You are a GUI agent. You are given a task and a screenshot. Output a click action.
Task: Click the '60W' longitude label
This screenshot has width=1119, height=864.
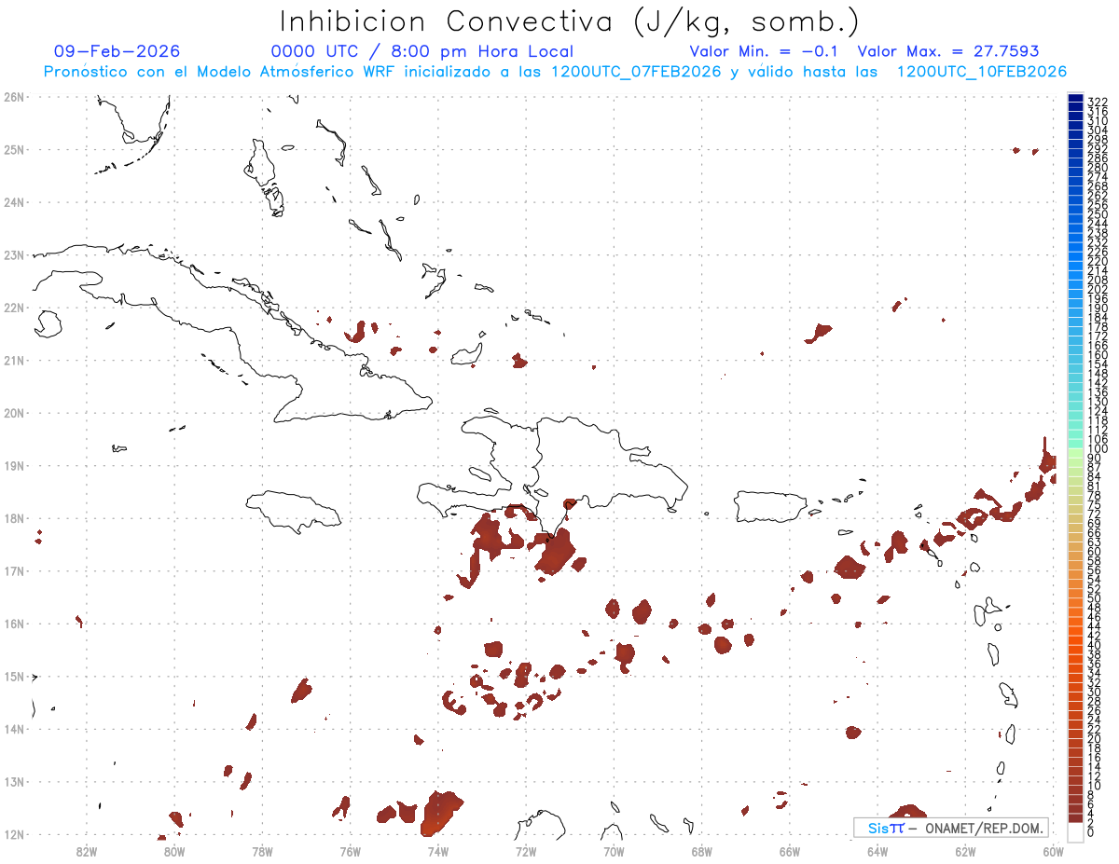1054,850
